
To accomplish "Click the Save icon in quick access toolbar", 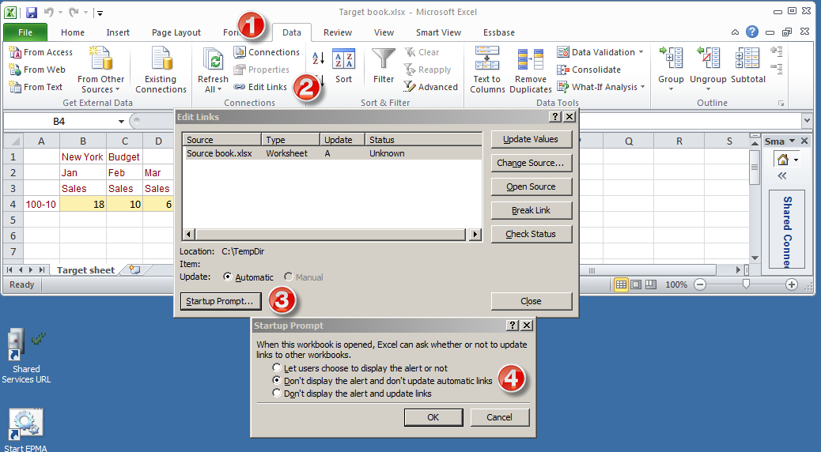I will 32,12.
